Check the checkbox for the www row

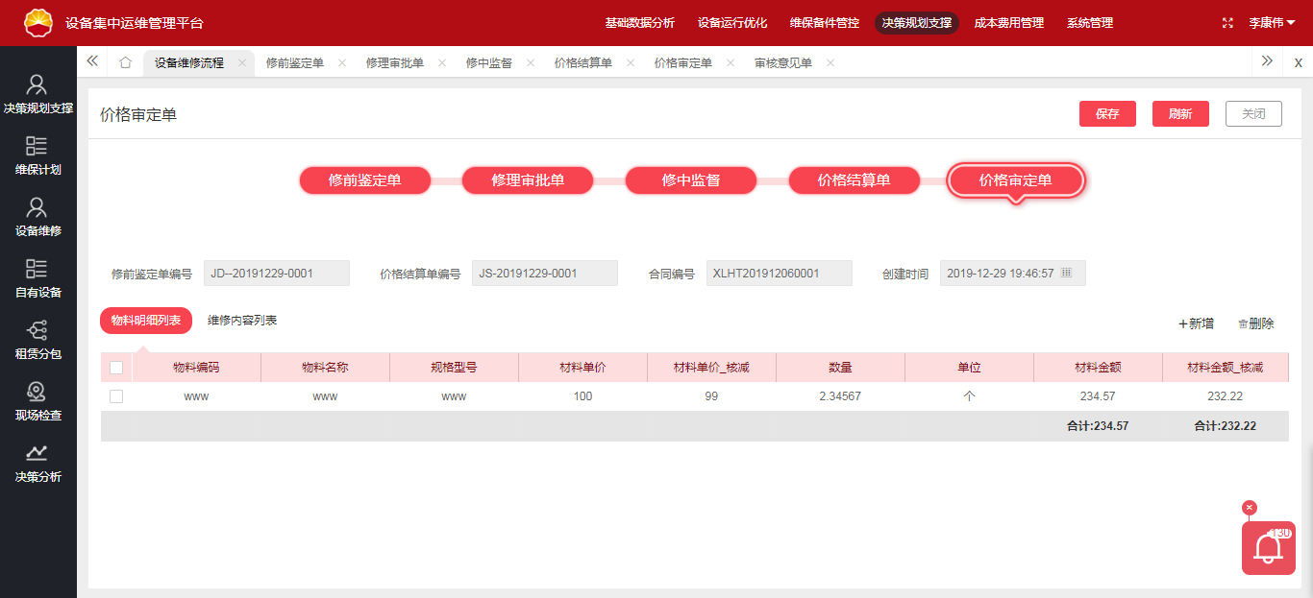click(x=116, y=396)
